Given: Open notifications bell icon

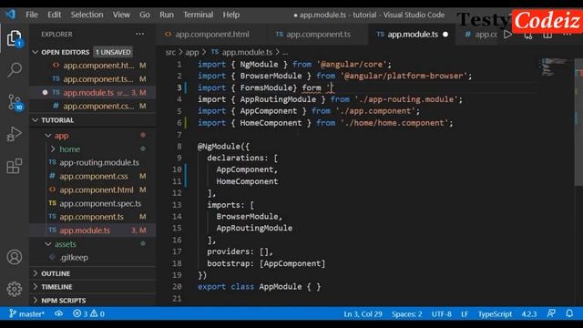Looking at the screenshot, I should pyautogui.click(x=569, y=313).
